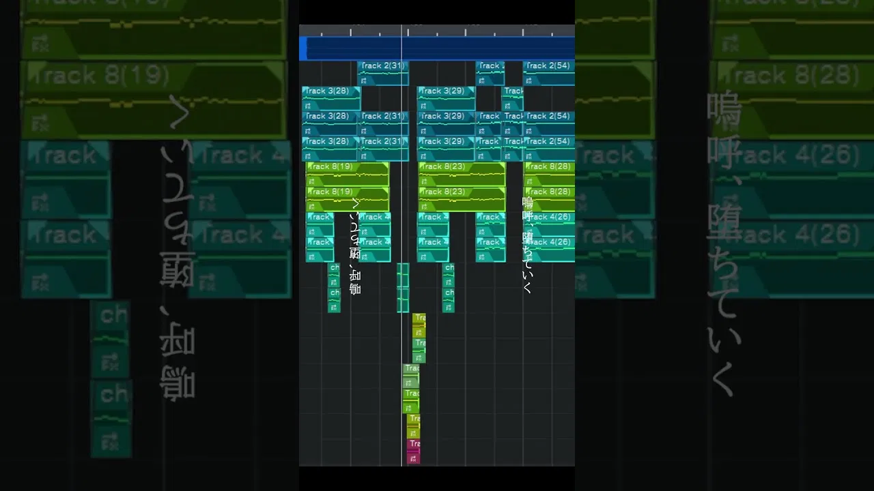The image size is (874, 491).
Task: Select the lower Track 8(19) clip title
Action: pyautogui.click(x=332, y=192)
